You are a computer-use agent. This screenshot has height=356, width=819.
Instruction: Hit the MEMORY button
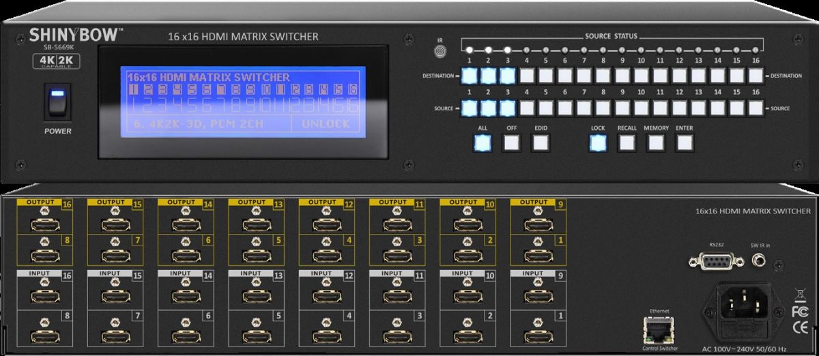[x=656, y=143]
